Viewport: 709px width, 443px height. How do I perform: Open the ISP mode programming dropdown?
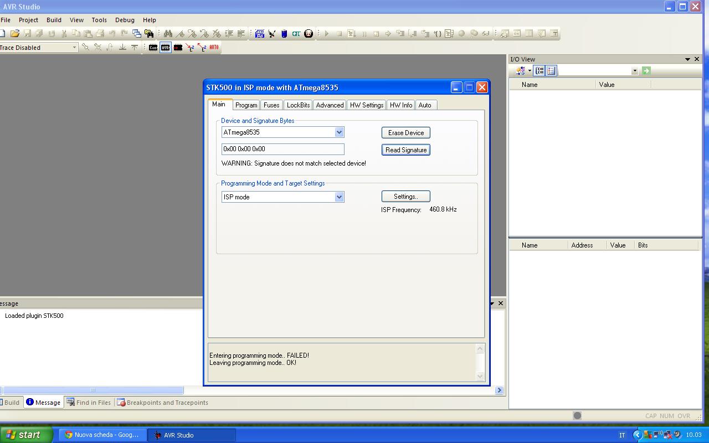tap(339, 197)
